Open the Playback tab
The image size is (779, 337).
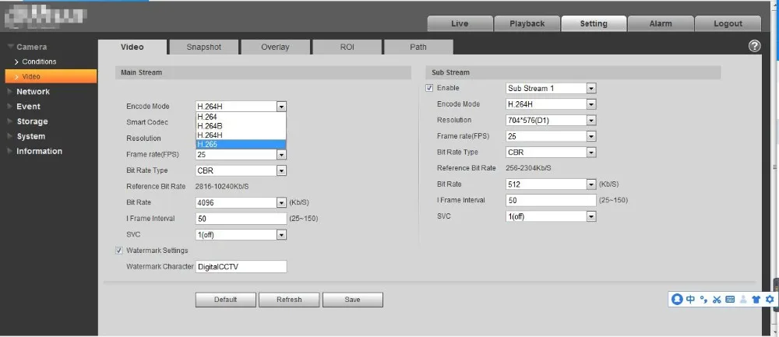click(527, 24)
